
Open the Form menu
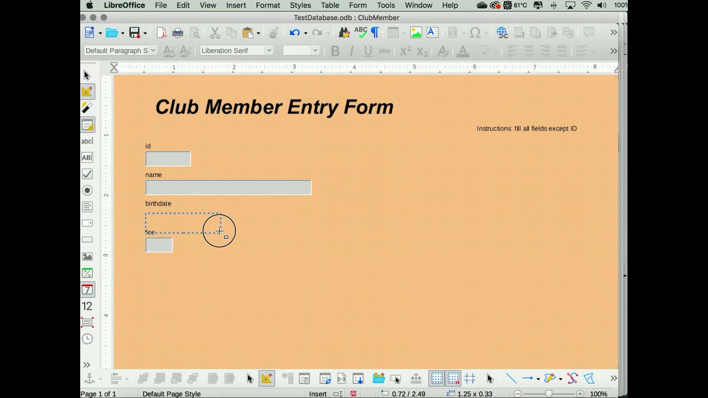[x=358, y=5]
